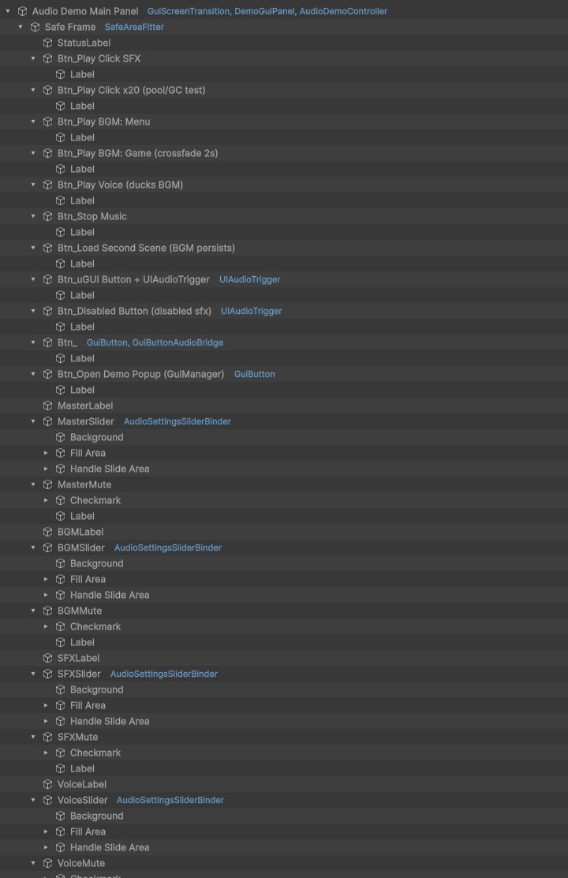
Task: Collapse Btn_Play Click SFX node
Action: pos(33,58)
